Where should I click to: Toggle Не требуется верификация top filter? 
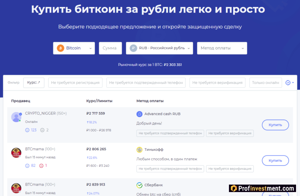[x=217, y=83]
